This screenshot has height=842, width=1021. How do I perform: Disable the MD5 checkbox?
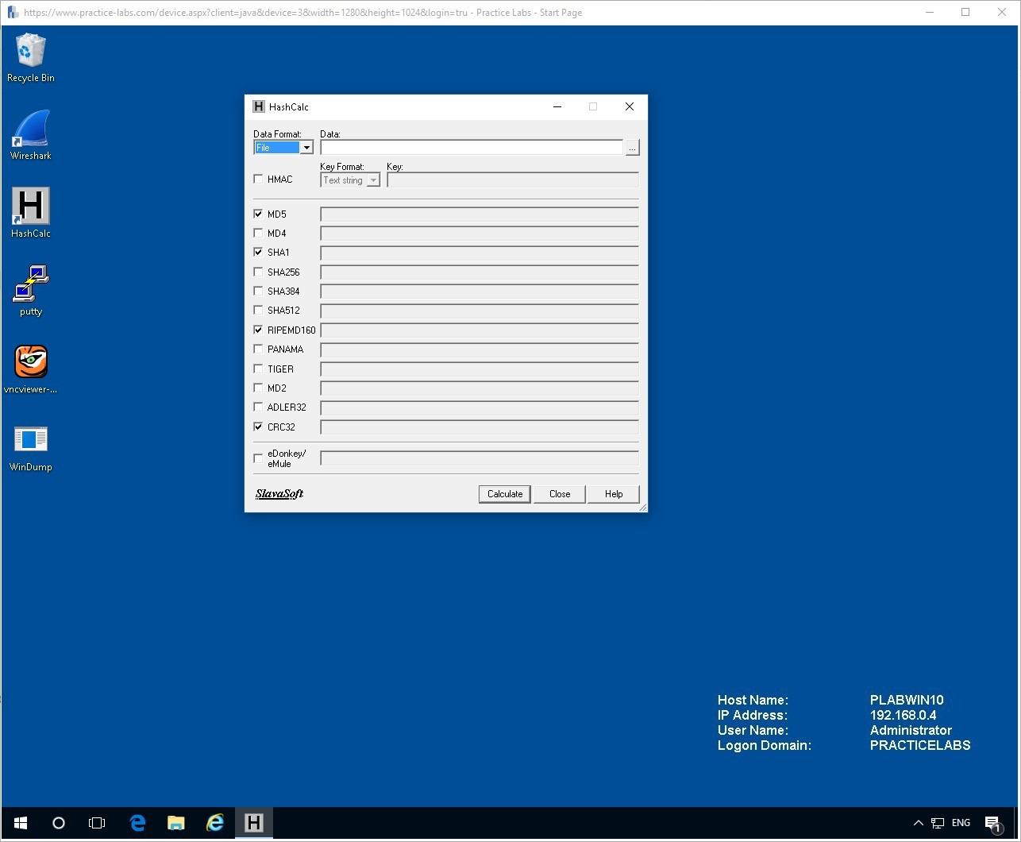(258, 213)
